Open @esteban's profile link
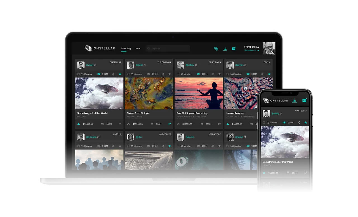Viewport: 358px width, 217px height. tap(91, 137)
